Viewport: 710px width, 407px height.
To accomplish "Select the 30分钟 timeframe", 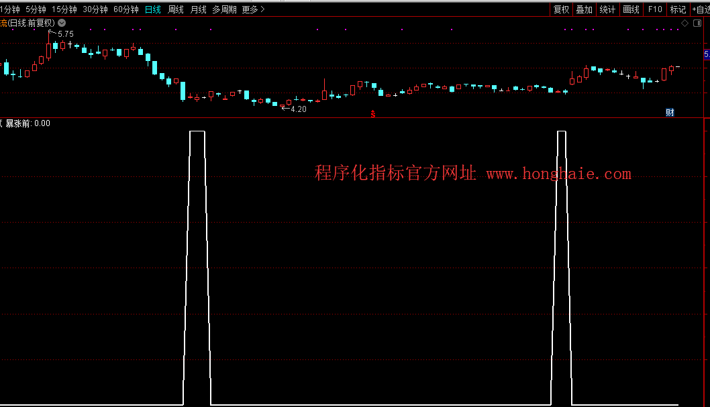I will [95, 9].
